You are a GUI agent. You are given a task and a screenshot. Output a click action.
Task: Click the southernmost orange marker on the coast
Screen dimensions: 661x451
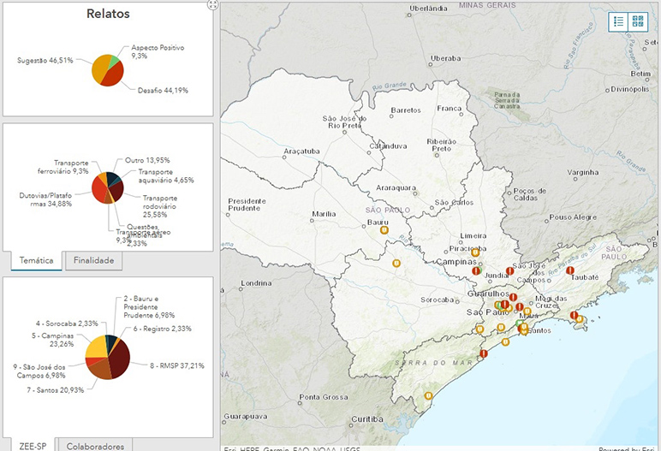tap(427, 395)
